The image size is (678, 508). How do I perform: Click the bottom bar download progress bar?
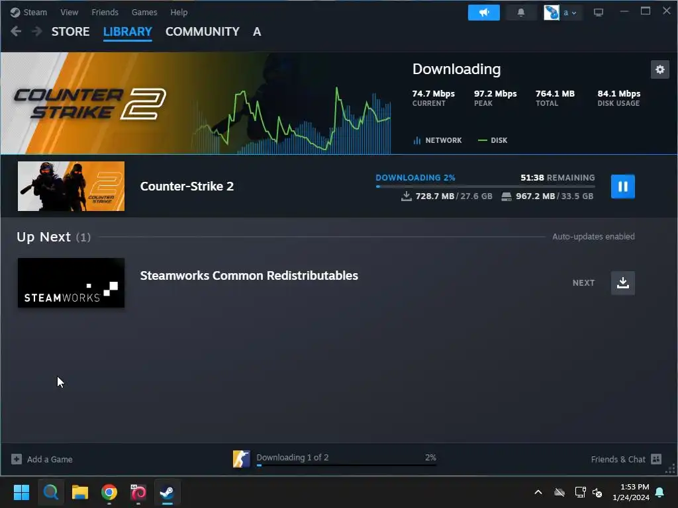(x=346, y=465)
